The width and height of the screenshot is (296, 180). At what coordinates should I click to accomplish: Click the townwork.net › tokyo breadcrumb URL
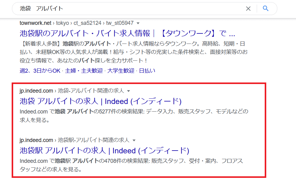click(76, 23)
